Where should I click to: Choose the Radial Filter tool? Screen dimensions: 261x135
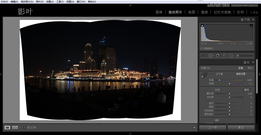pos(231,56)
